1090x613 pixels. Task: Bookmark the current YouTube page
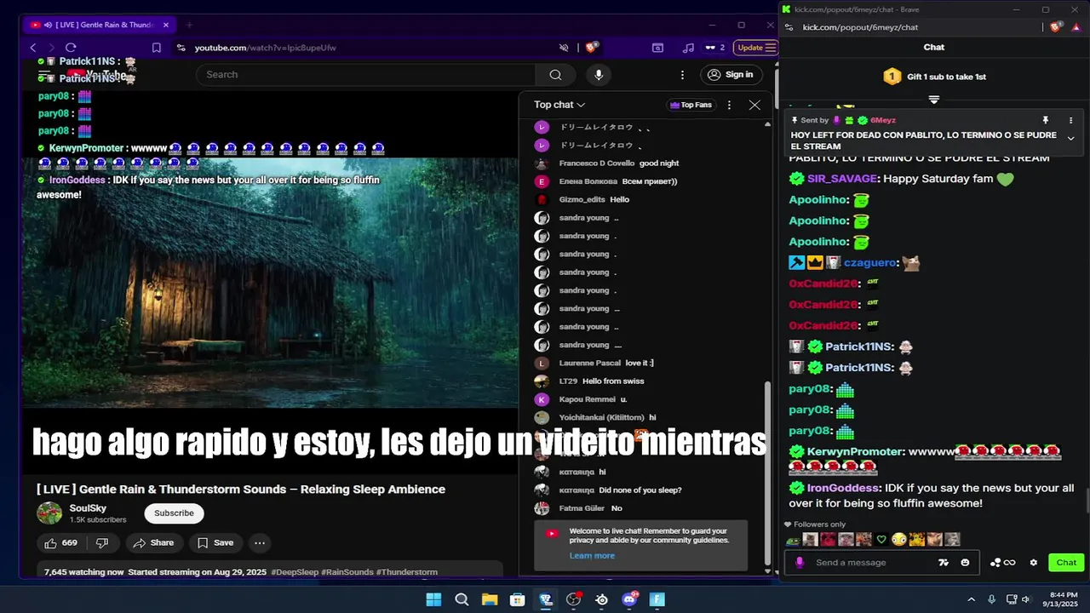(x=157, y=48)
